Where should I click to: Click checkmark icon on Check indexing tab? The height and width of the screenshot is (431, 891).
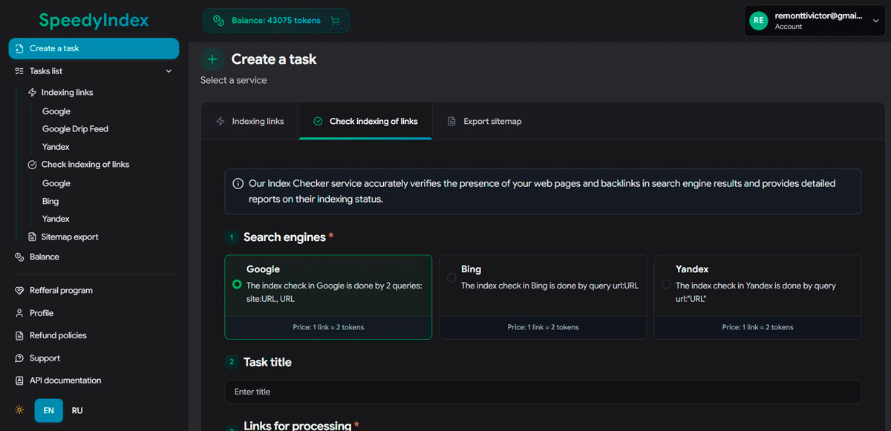pyautogui.click(x=318, y=122)
